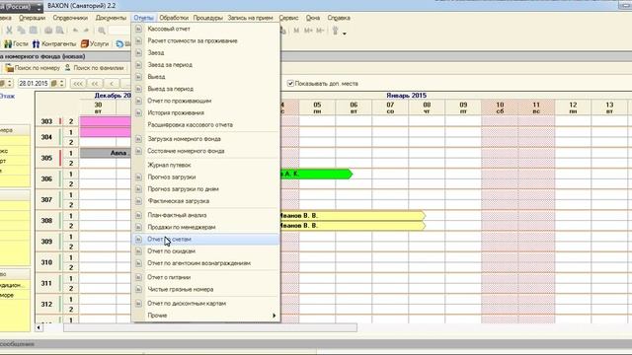Select План-фактный анализ menu entry
Screen dimensions: 632x355
pyautogui.click(x=206, y=215)
